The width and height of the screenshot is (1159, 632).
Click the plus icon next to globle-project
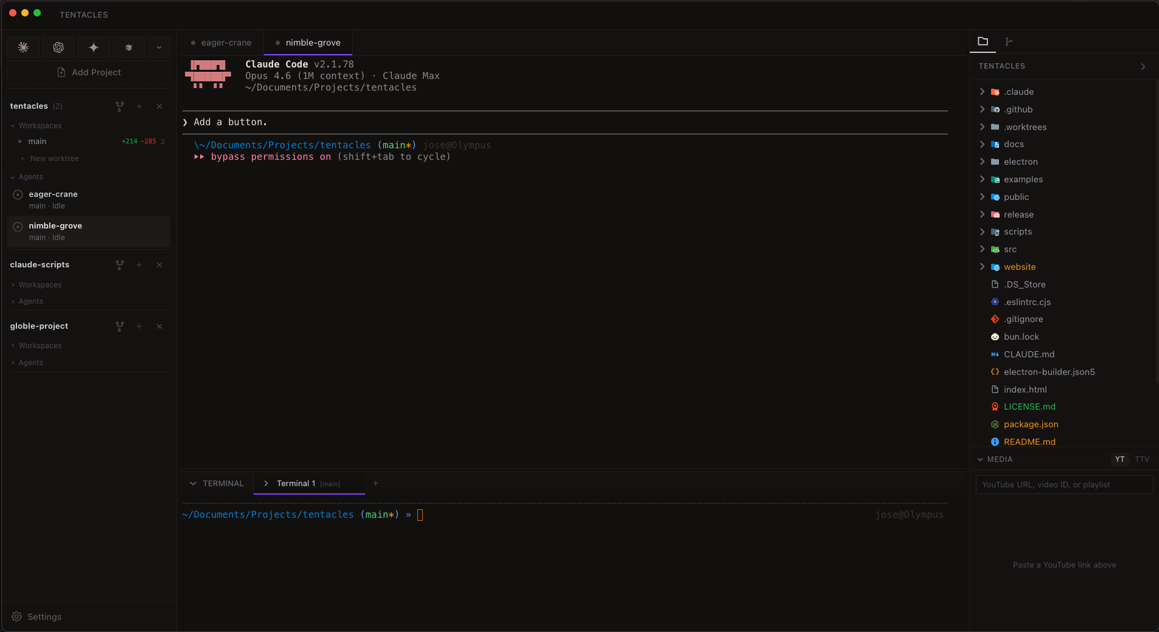(x=139, y=326)
